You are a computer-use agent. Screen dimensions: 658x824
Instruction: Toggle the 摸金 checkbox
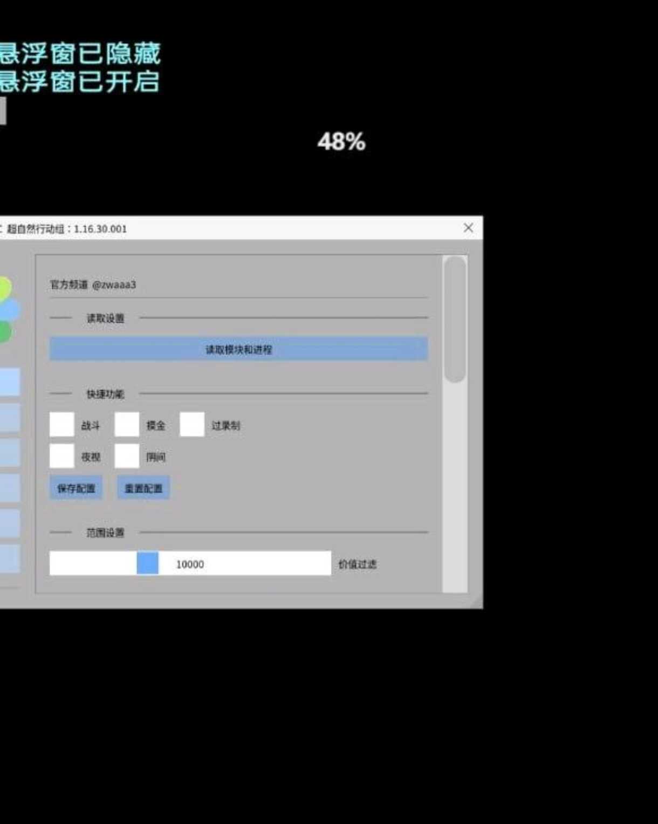click(x=127, y=425)
